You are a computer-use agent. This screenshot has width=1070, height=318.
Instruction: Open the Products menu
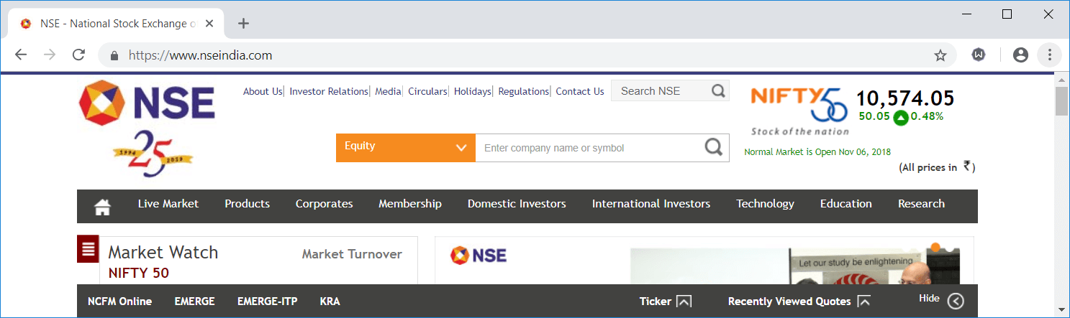click(247, 204)
